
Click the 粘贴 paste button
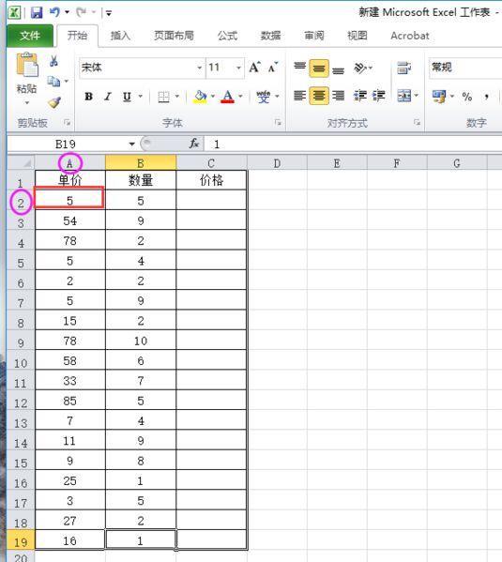tap(27, 80)
